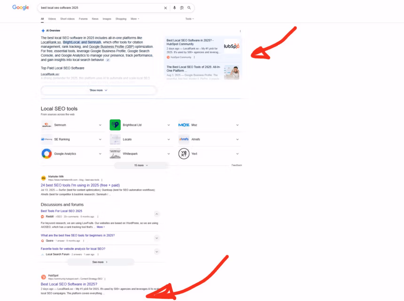Open Google Lens image search icon
Image resolution: width=404 pixels, height=301 pixels.
tap(182, 8)
